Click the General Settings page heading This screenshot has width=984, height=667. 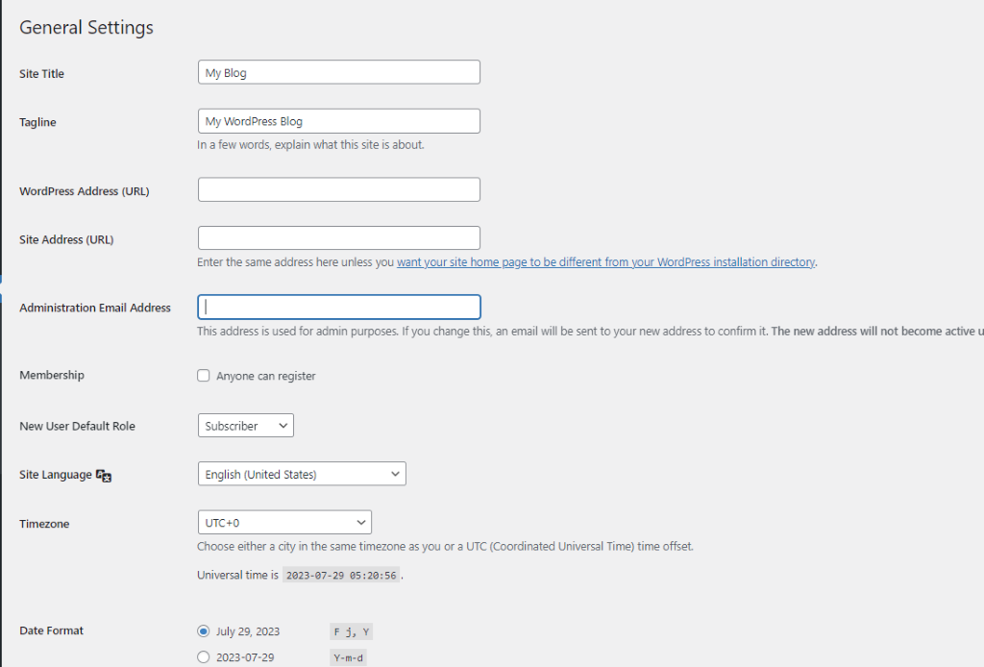(x=86, y=27)
